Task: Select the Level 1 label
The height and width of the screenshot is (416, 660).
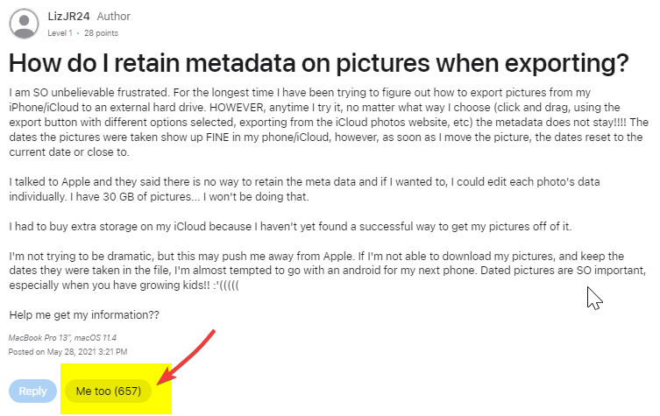Action: tap(60, 33)
